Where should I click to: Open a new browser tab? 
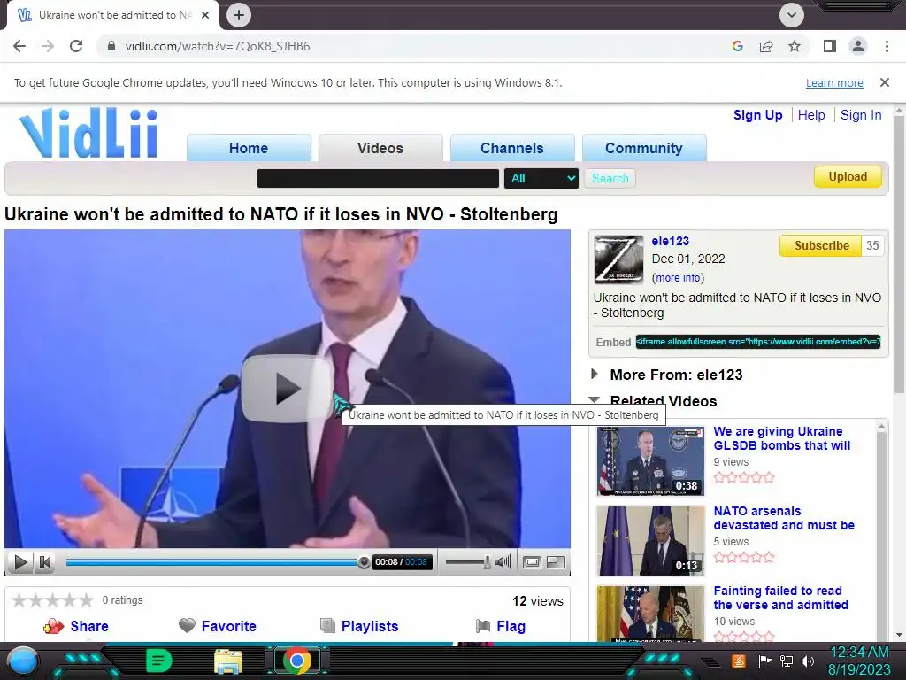[x=239, y=15]
